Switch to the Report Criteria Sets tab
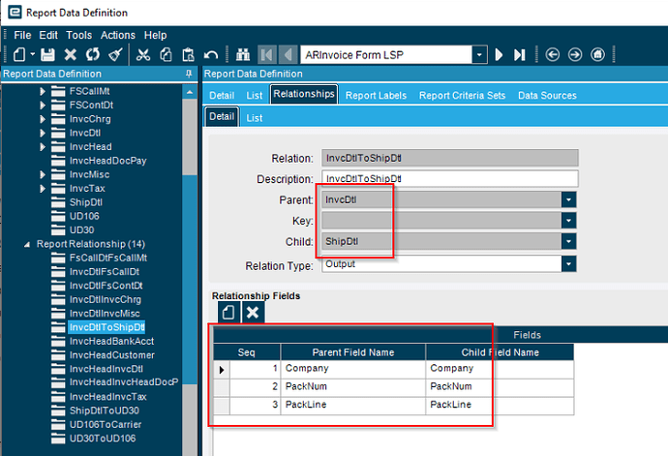The image size is (668, 456). click(x=462, y=95)
